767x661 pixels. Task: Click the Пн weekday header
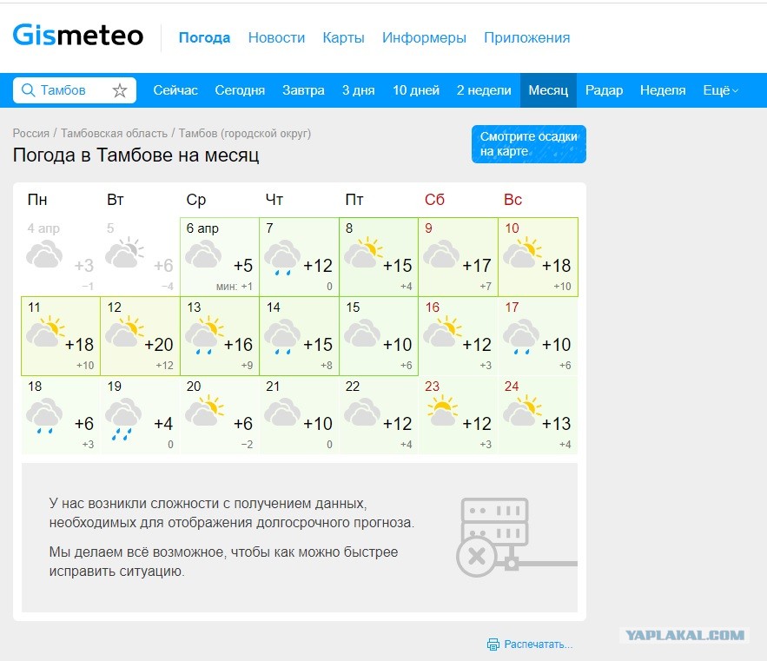click(x=37, y=200)
